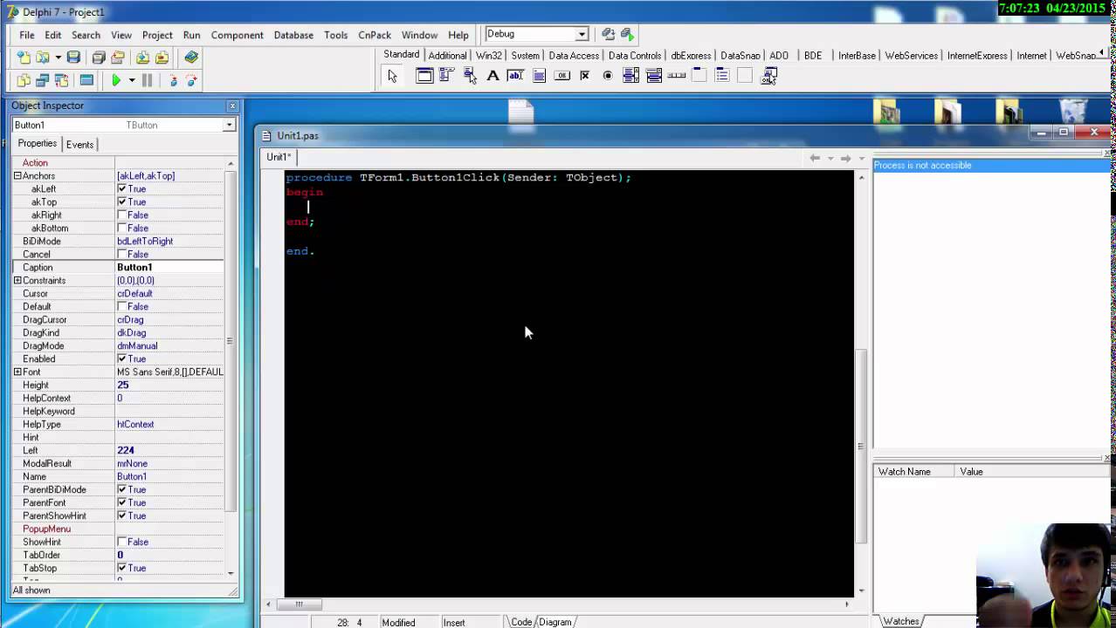Click the Open Project toolbar icon
The image size is (1116, 628).
click(x=118, y=58)
